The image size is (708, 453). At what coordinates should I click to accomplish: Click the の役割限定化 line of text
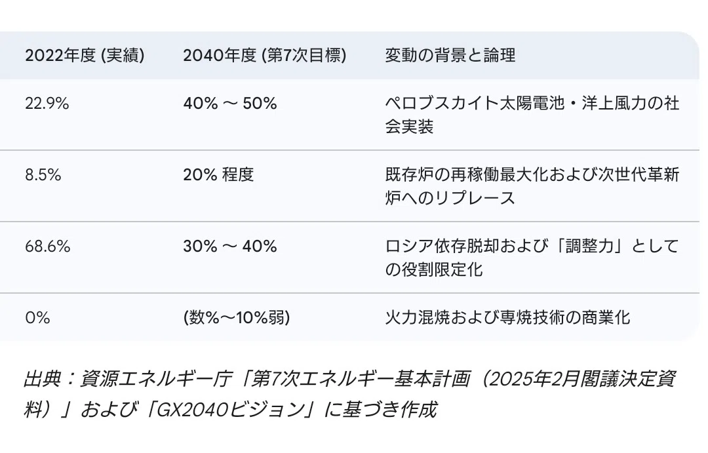[x=433, y=269]
